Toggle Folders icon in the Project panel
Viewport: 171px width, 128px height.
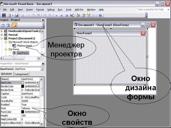14,26
